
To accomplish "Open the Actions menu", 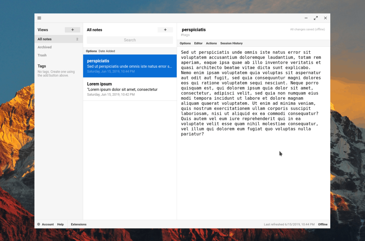I will 211,43.
